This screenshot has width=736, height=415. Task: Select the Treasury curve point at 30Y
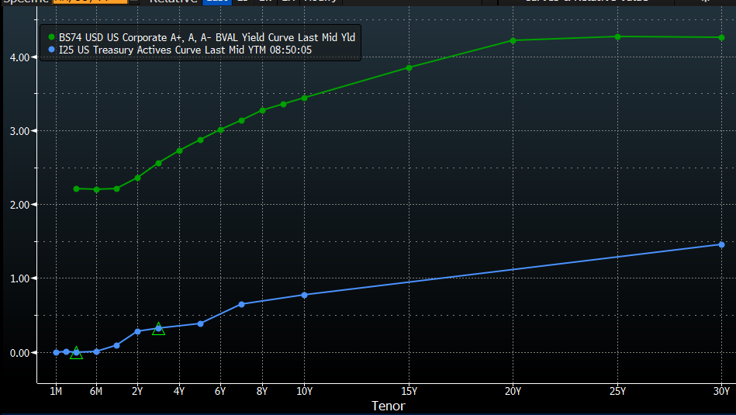tap(721, 244)
